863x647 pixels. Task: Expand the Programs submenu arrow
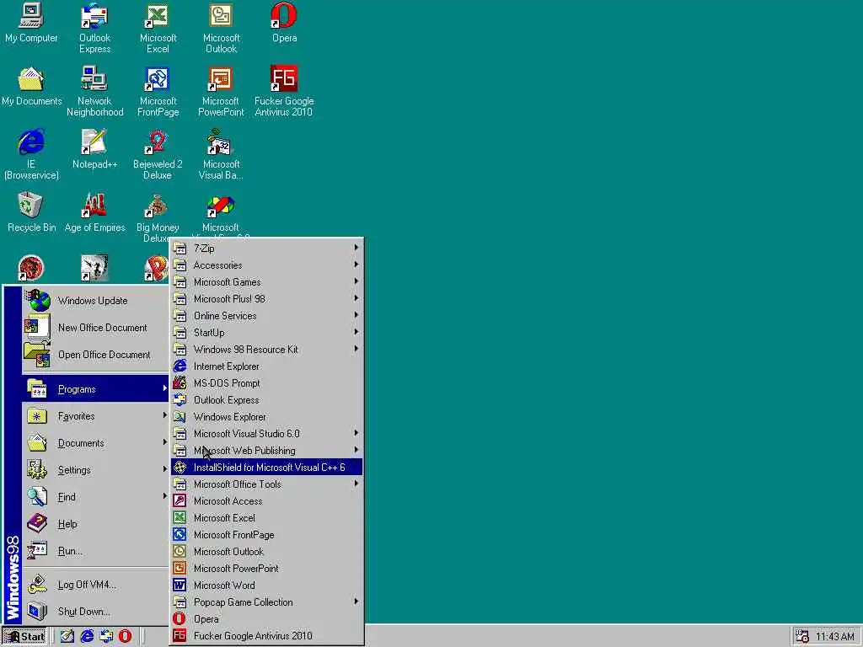pyautogui.click(x=164, y=388)
